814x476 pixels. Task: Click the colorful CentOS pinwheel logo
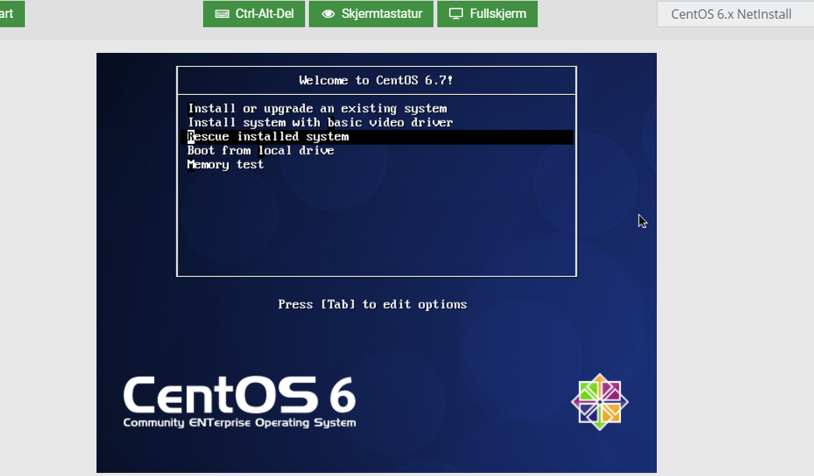(599, 402)
